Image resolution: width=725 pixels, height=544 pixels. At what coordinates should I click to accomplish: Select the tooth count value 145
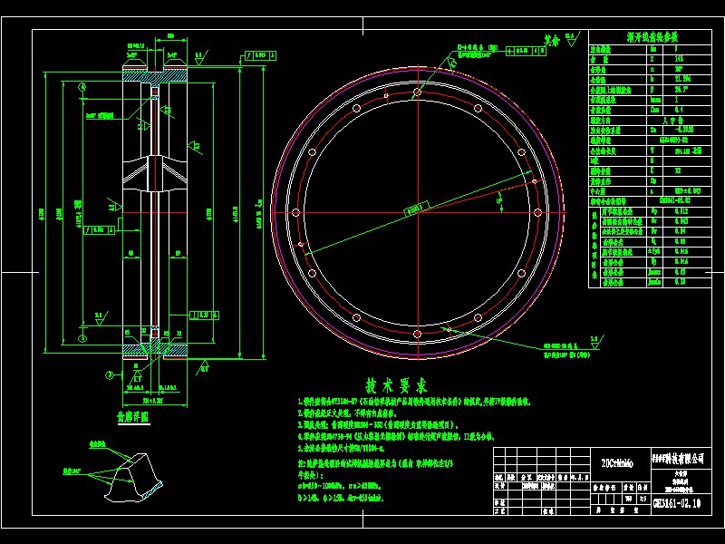tap(679, 59)
